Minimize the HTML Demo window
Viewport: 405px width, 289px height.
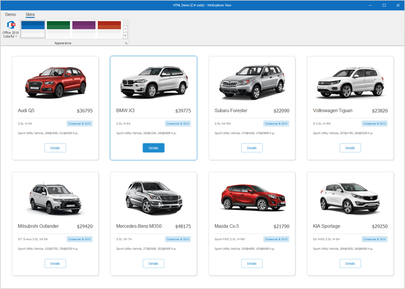370,5
